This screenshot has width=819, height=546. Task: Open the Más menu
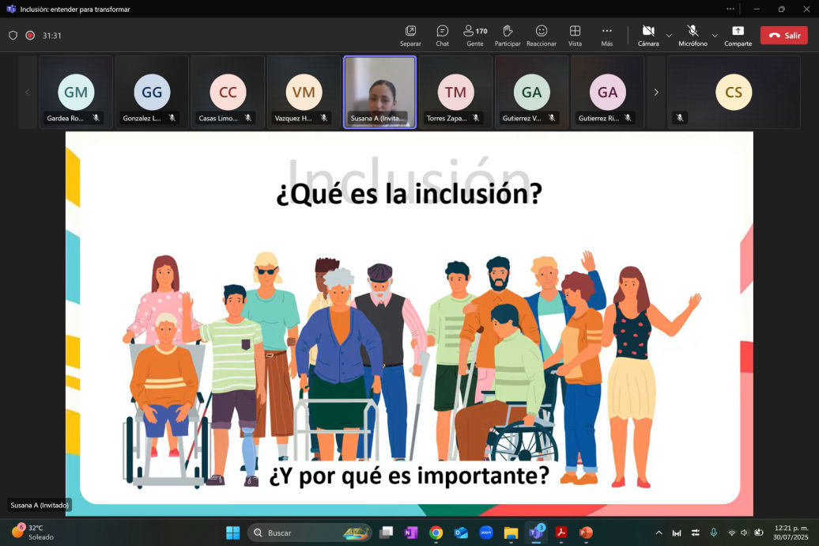point(606,35)
